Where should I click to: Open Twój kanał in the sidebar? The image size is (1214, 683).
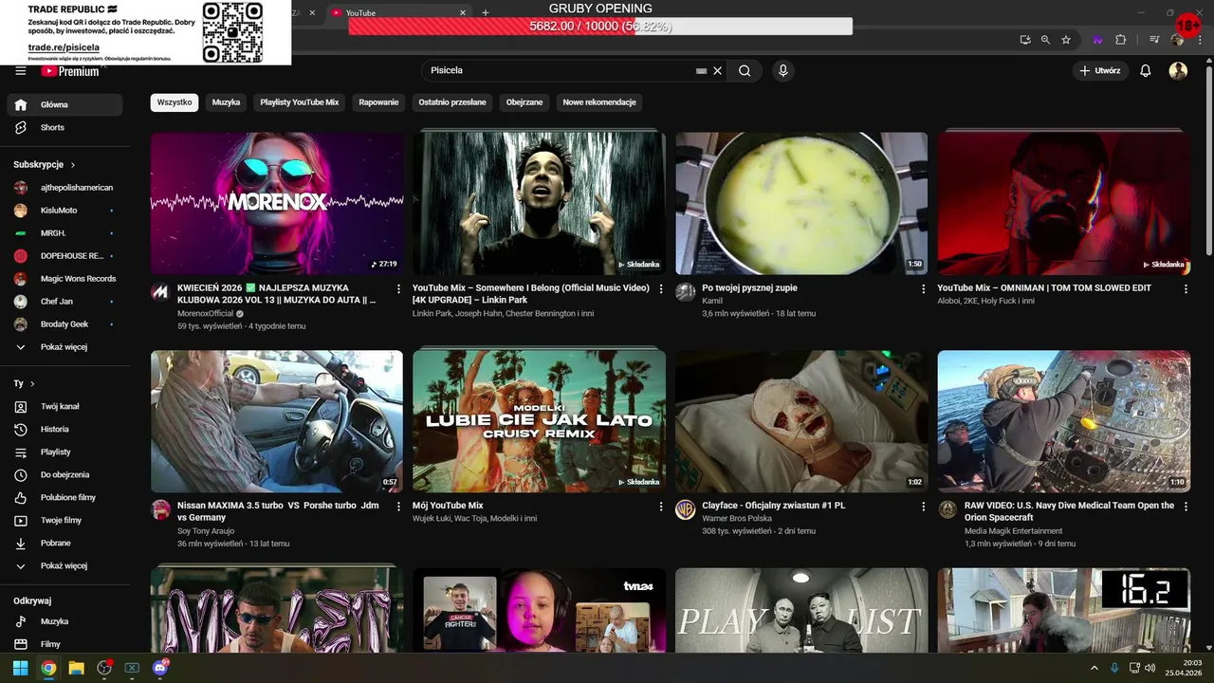[x=64, y=406]
